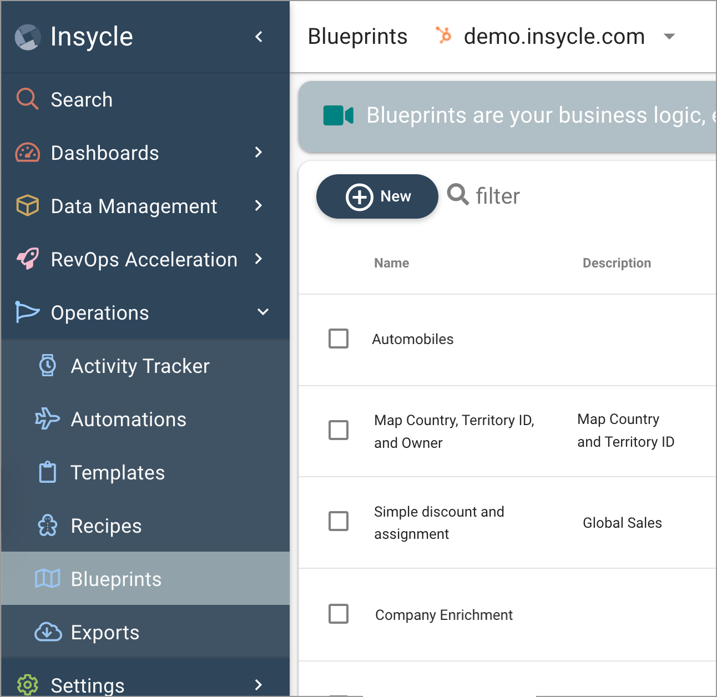Open Simple discount and assignment blueprint
717x697 pixels.
coord(439,523)
